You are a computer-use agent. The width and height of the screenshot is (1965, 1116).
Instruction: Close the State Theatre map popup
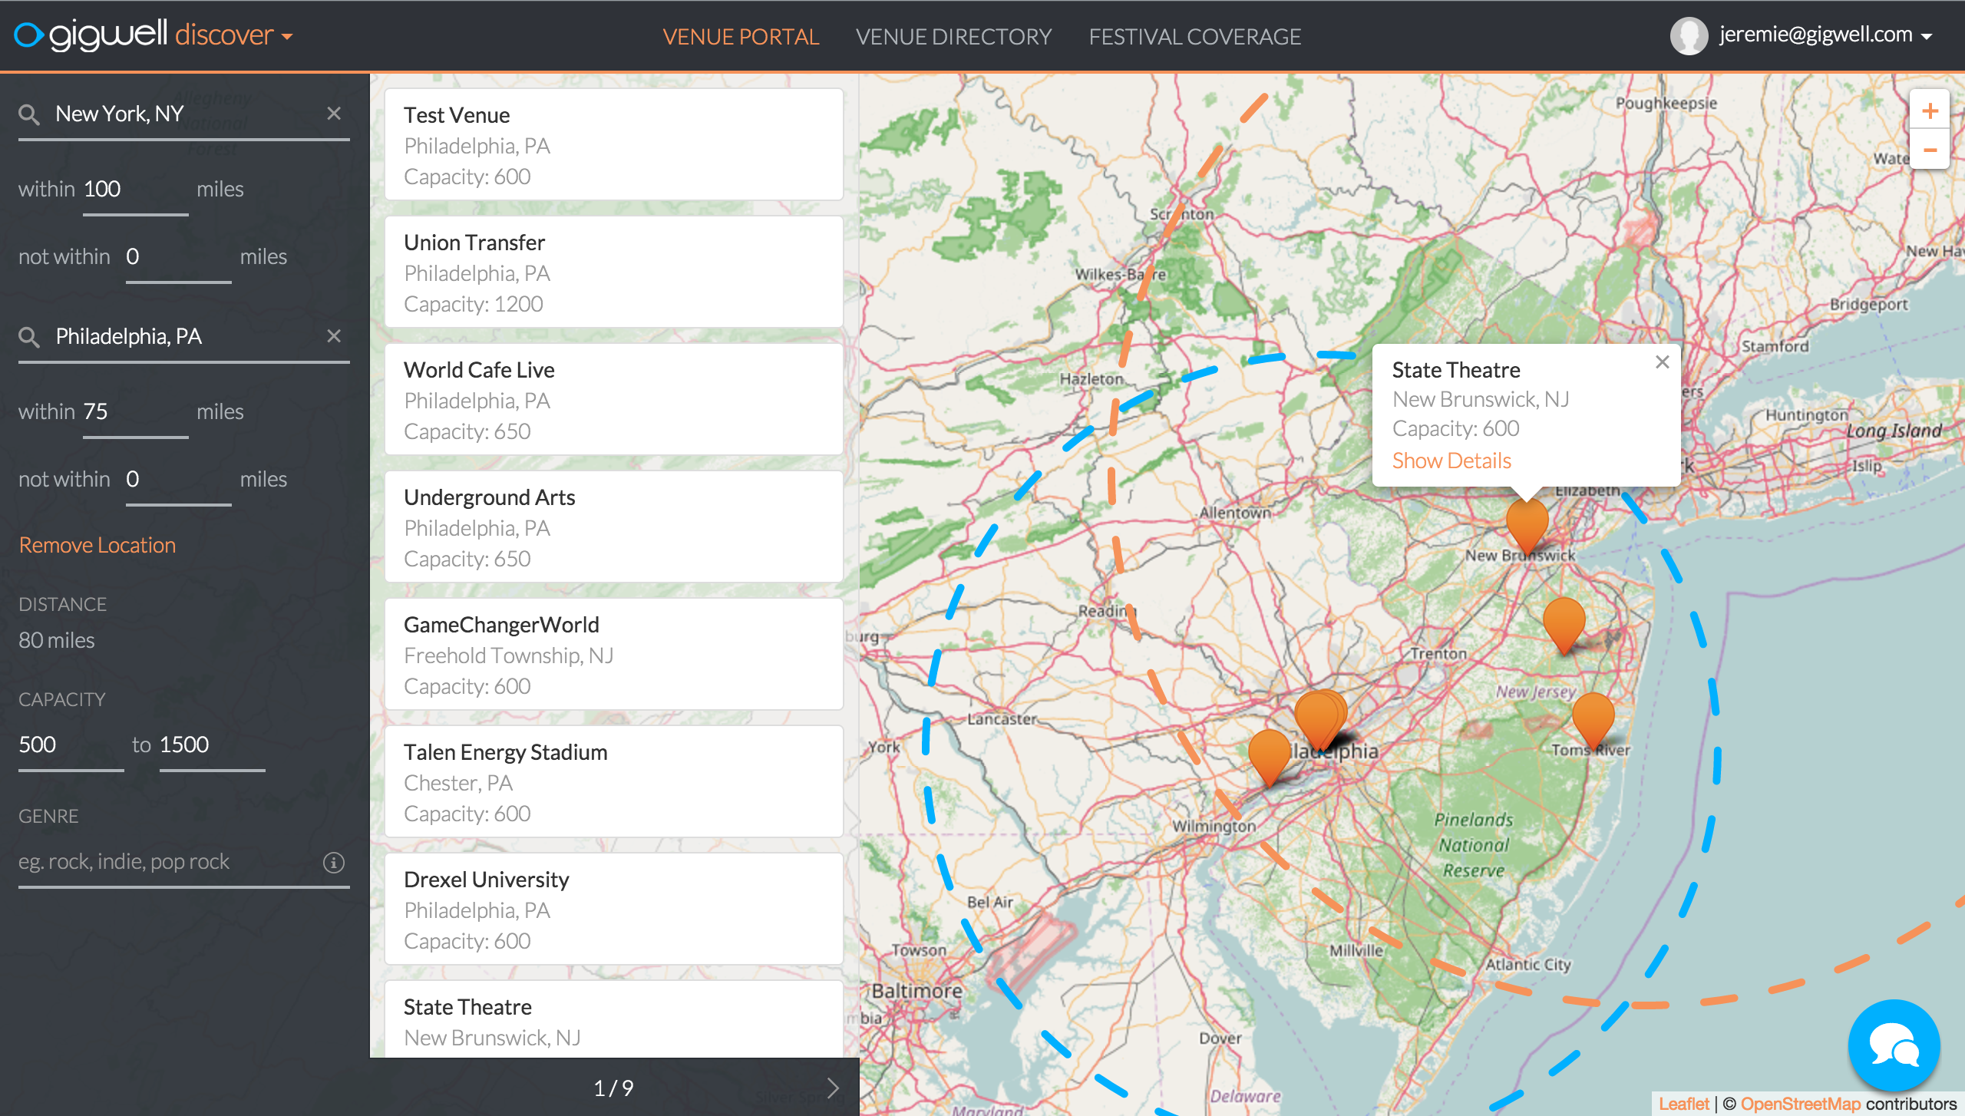coord(1662,362)
